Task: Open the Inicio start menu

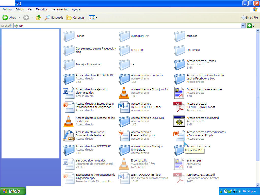Action: point(13,191)
